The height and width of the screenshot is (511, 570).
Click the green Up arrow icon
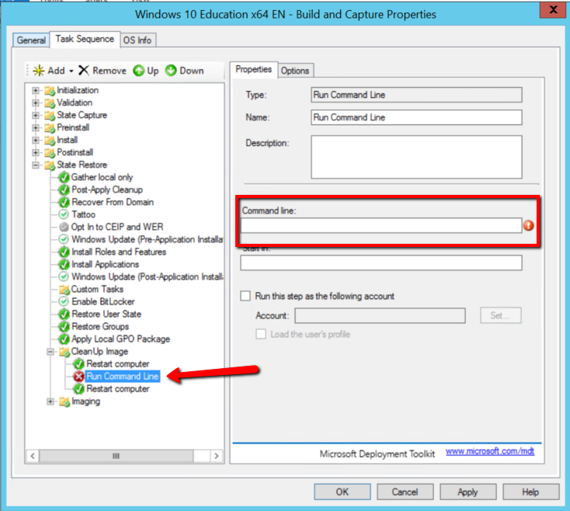coord(138,71)
